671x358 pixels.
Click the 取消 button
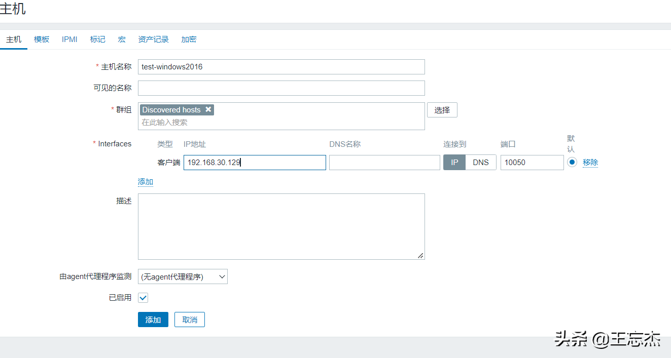(x=189, y=320)
